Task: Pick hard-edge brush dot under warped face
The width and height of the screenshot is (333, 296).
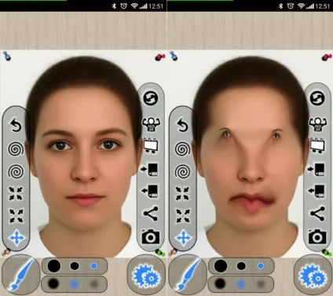Action: pyautogui.click(x=220, y=283)
